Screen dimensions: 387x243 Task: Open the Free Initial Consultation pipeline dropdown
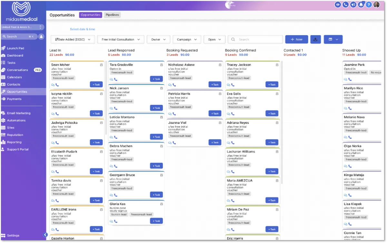pyautogui.click(x=121, y=40)
